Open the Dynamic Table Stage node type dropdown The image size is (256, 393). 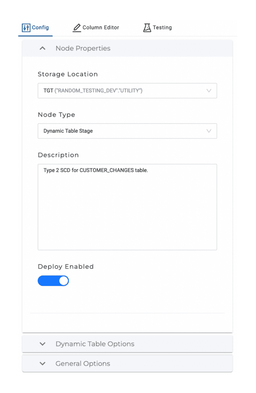point(127,131)
